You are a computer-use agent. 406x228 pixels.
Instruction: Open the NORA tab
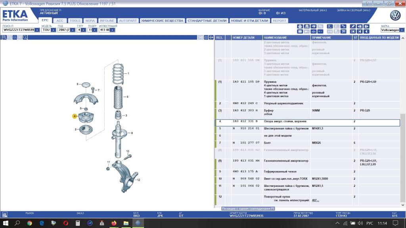click(90, 21)
